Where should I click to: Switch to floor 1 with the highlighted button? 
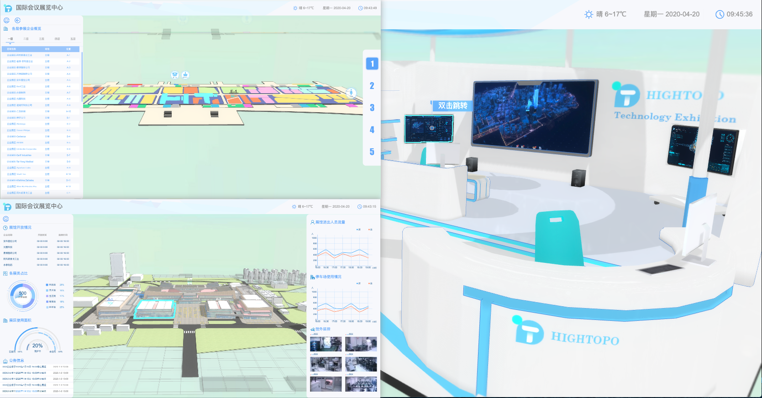(372, 64)
